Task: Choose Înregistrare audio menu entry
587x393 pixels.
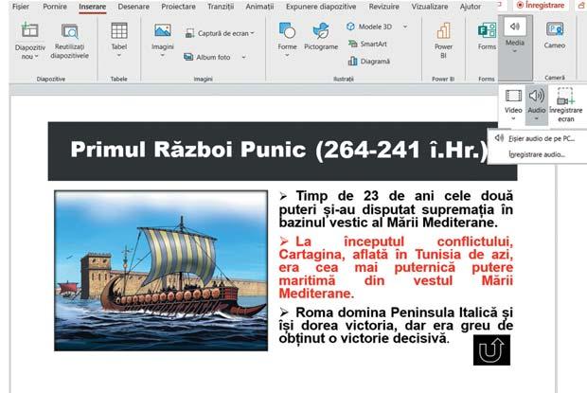Action: pyautogui.click(x=537, y=154)
